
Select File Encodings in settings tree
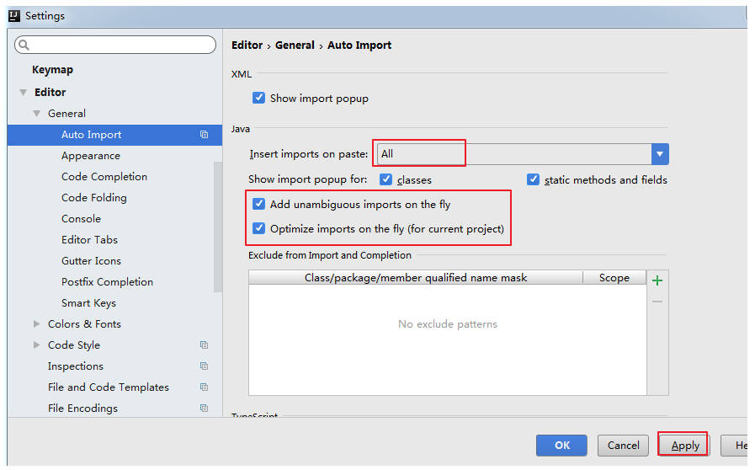pyautogui.click(x=82, y=409)
